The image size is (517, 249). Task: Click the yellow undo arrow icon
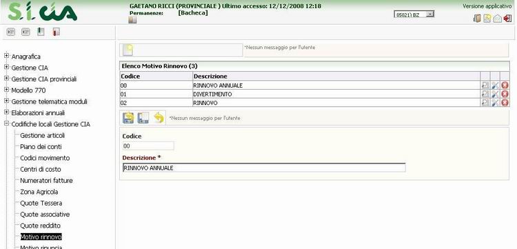point(159,118)
